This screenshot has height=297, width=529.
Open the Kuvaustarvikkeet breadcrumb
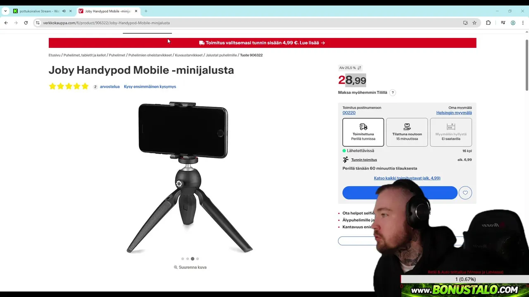[x=189, y=55]
